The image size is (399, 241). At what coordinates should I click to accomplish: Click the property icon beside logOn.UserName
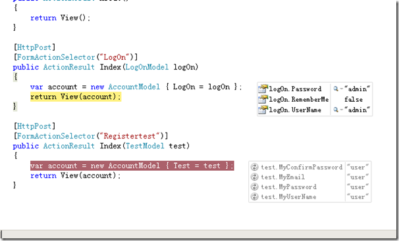coord(263,110)
